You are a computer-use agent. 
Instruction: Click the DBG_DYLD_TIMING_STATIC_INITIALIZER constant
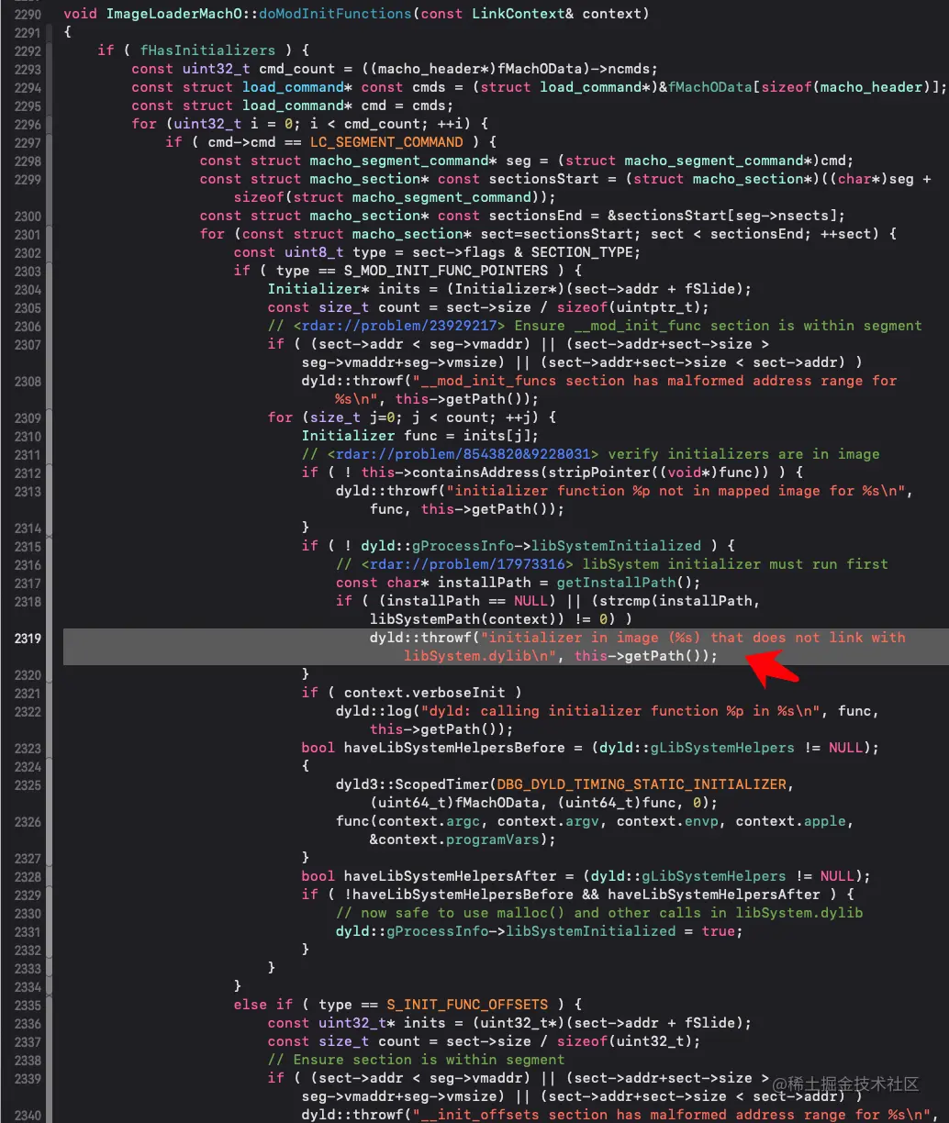tap(642, 784)
